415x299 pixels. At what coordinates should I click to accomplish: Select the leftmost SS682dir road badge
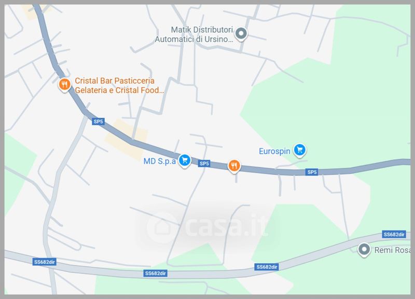(45, 262)
